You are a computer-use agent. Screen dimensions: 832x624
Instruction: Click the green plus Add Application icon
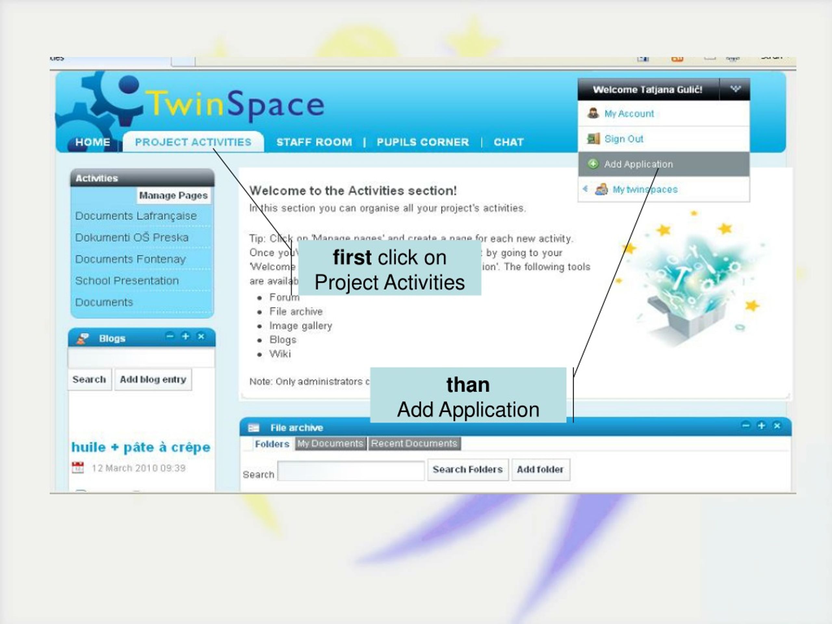tap(593, 164)
